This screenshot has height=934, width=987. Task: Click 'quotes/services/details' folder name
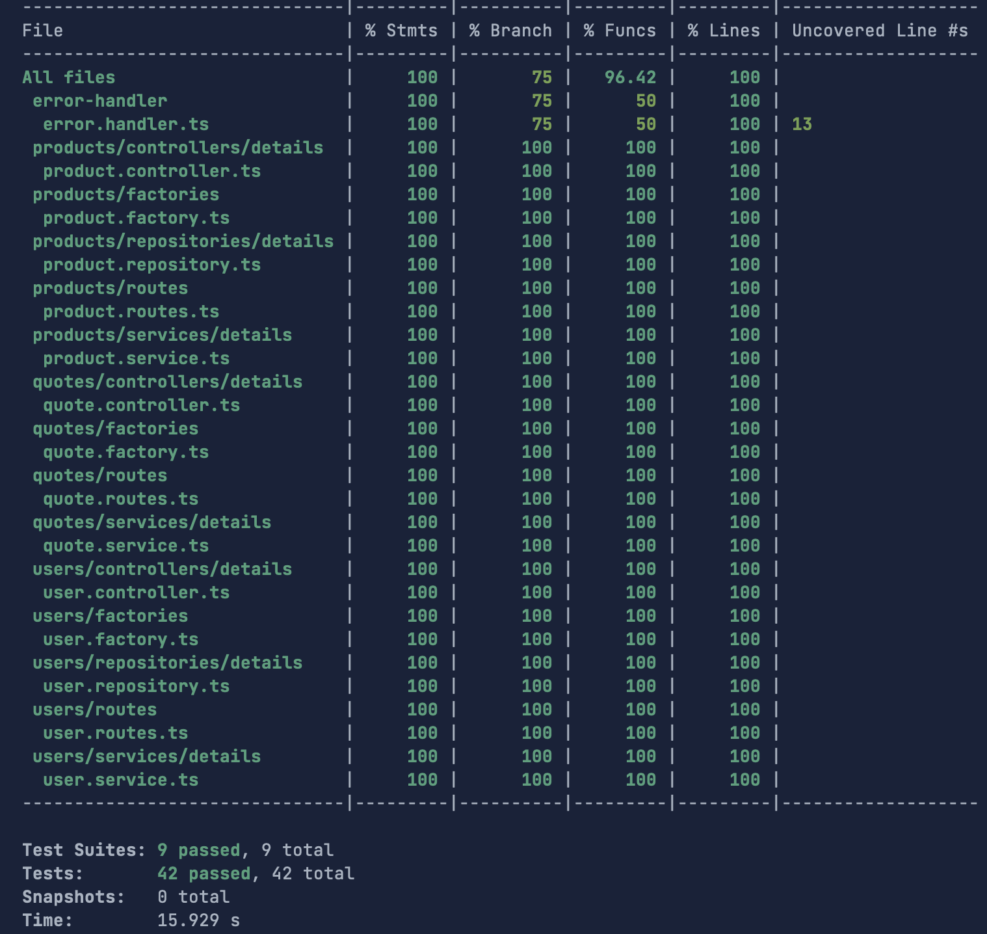151,522
